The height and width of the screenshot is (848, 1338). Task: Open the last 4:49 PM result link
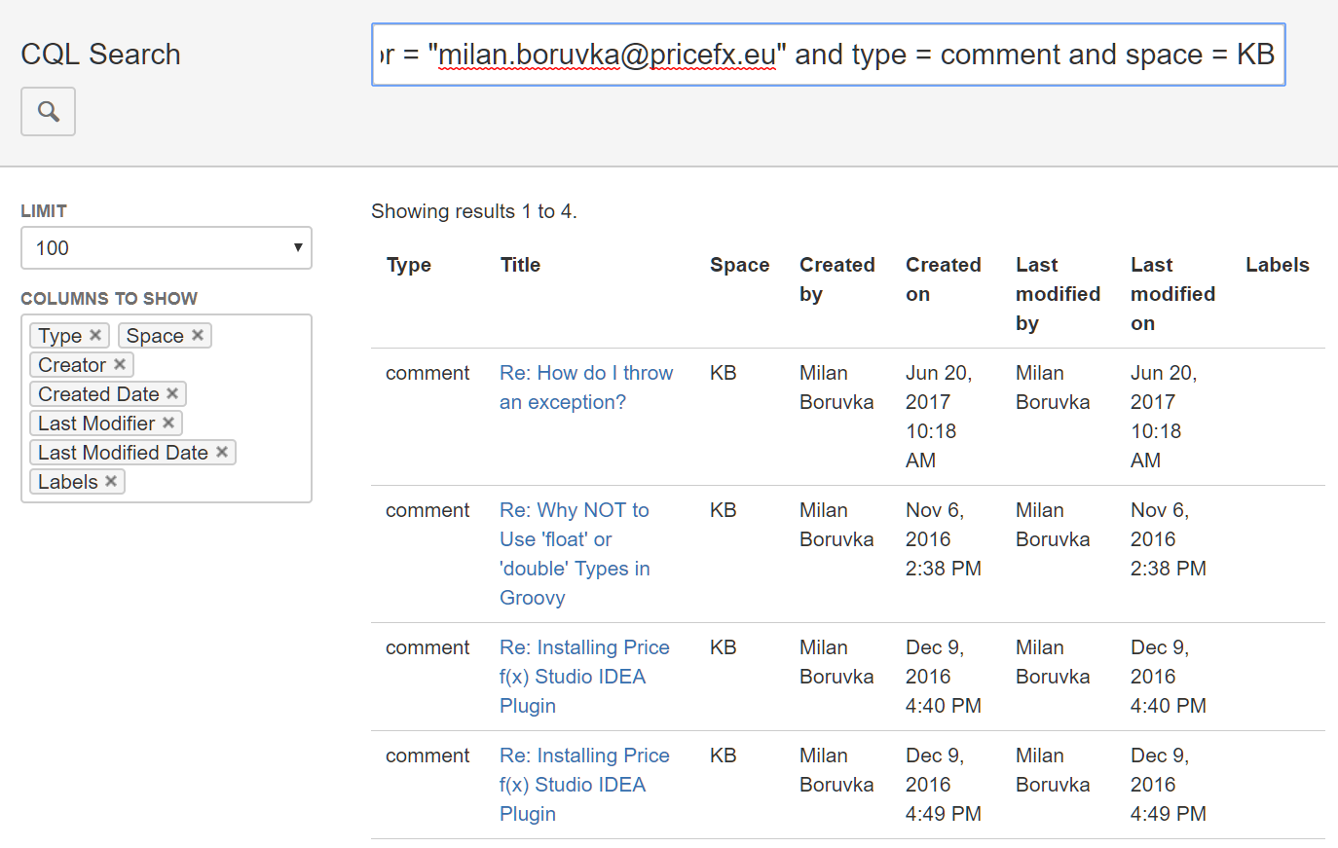(584, 784)
